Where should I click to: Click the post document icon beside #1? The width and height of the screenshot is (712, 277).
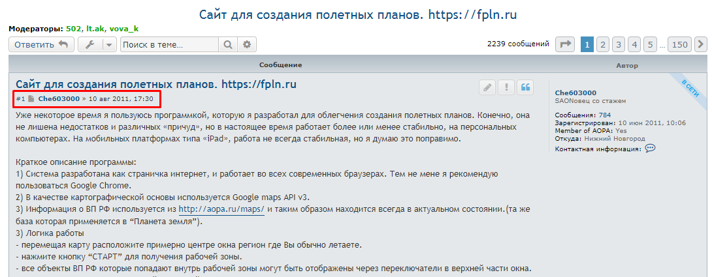click(31, 99)
